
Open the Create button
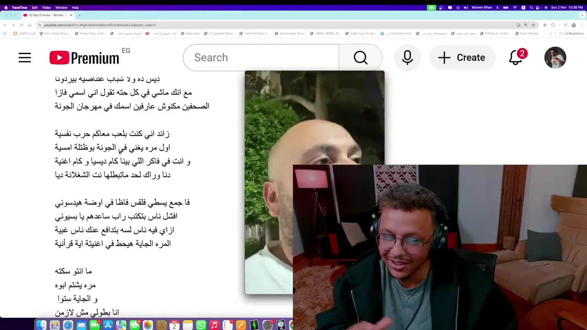[462, 58]
